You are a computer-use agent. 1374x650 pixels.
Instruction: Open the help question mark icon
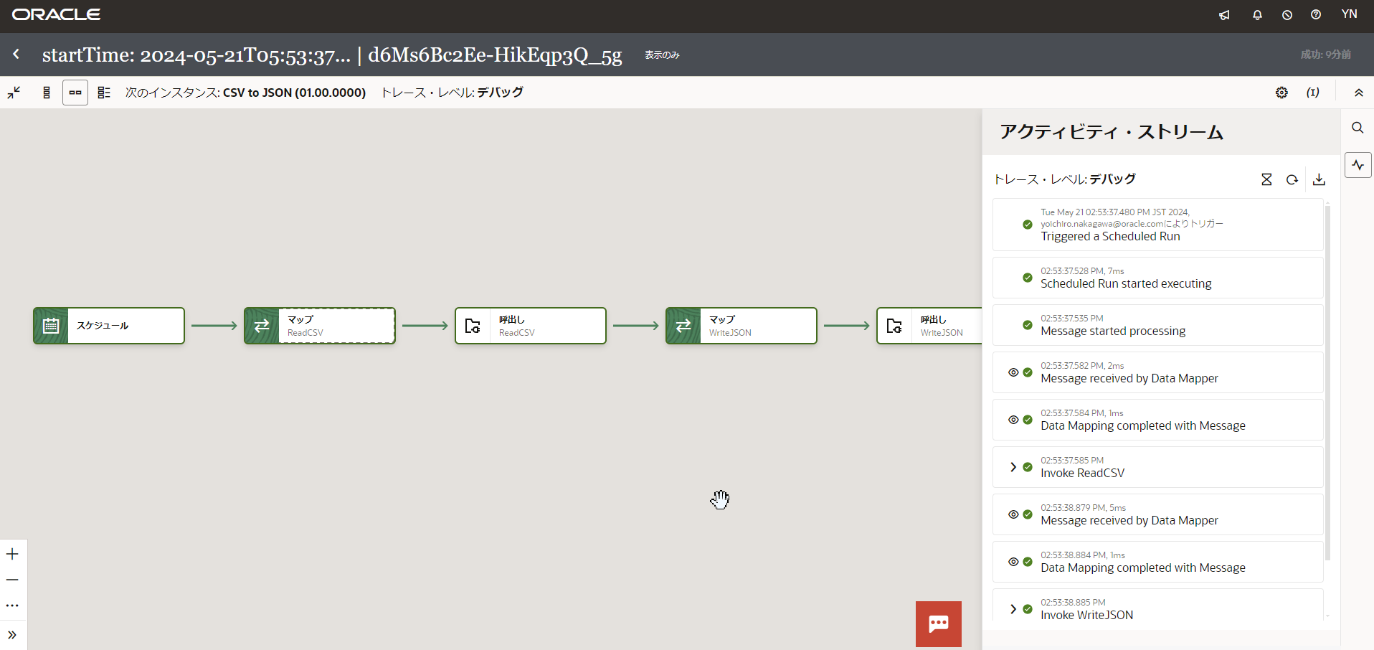1316,15
